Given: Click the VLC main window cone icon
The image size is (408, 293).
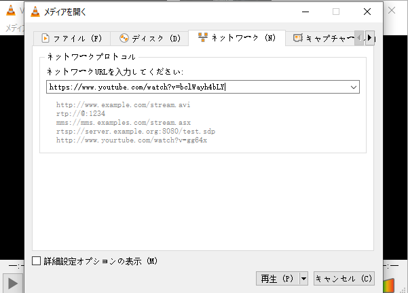Looking at the screenshot, I should [11, 10].
